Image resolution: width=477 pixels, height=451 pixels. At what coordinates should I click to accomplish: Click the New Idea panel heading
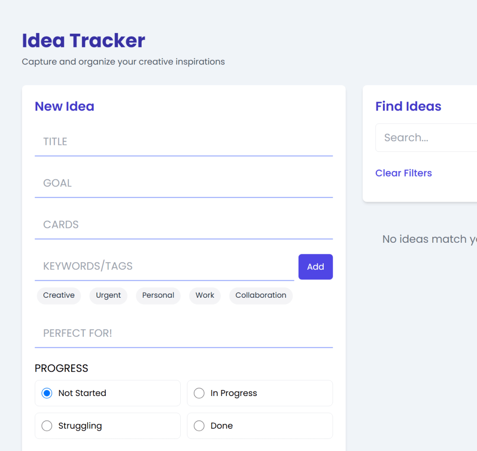click(x=64, y=107)
